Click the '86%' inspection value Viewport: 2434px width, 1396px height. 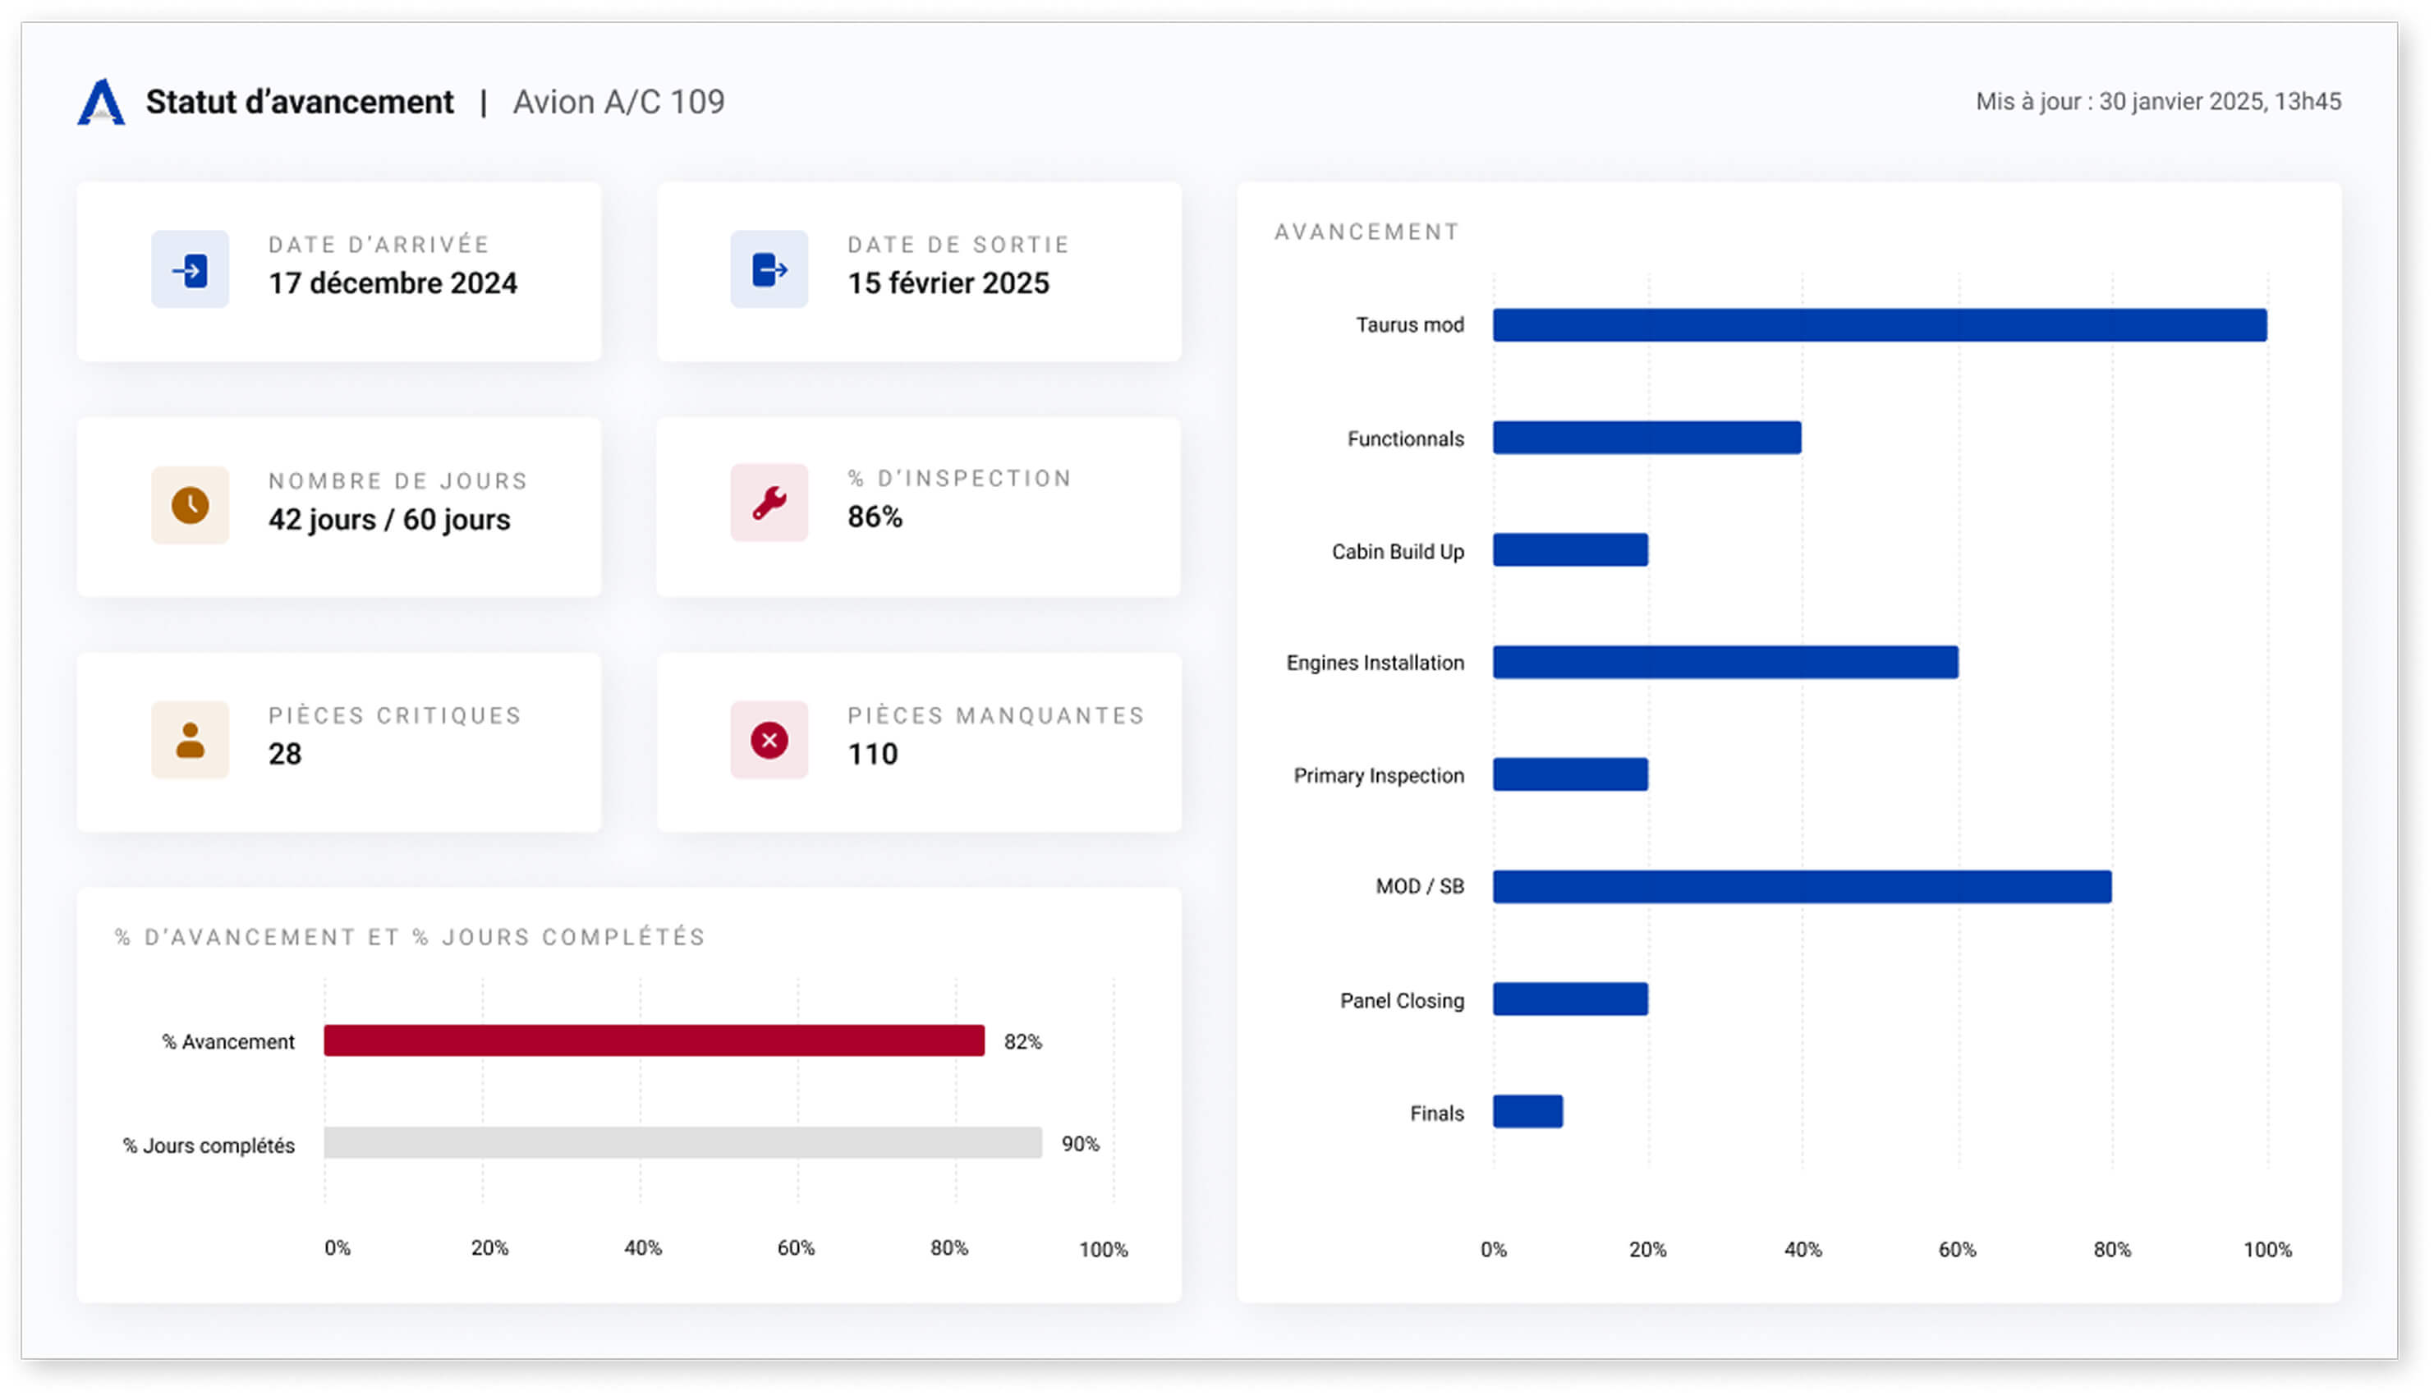pos(875,517)
